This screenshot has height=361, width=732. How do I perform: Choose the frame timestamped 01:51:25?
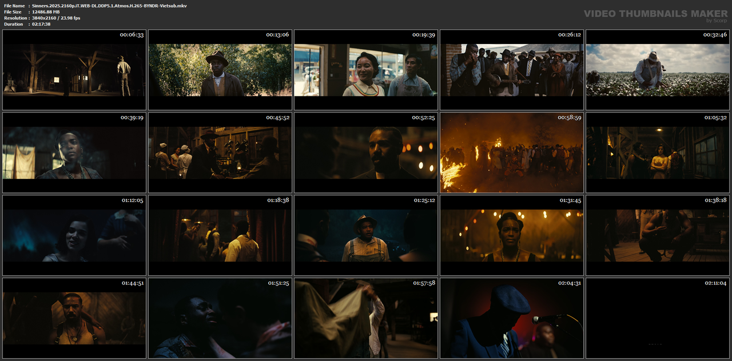pos(220,318)
